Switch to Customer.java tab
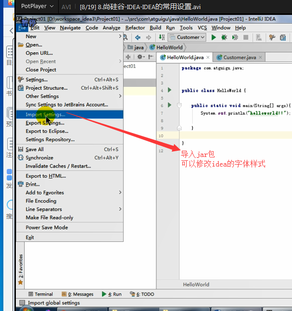The image size is (292, 311). pos(240,57)
